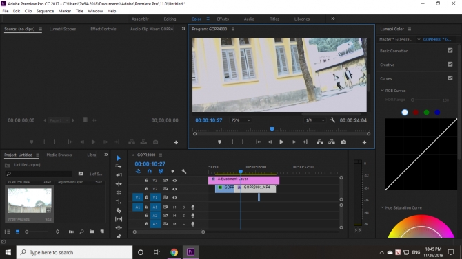Image resolution: width=462 pixels, height=259 pixels.
Task: Open zoom level 75% dropdown
Action: point(241,120)
